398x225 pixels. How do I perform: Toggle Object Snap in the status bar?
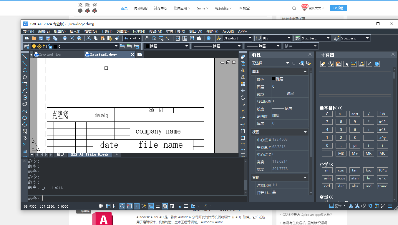pos(130,206)
